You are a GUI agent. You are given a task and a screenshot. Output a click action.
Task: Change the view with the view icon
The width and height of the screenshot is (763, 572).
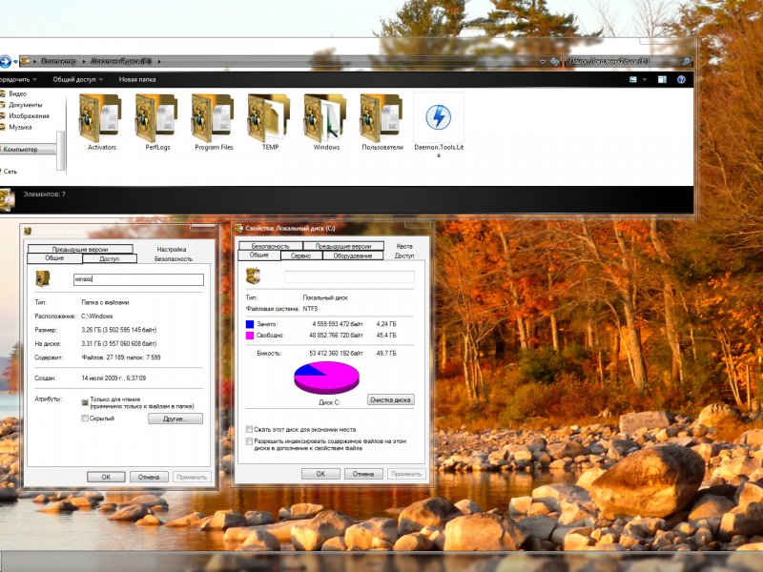(x=633, y=79)
